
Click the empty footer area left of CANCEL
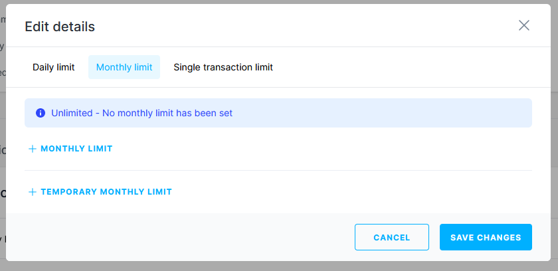186,237
